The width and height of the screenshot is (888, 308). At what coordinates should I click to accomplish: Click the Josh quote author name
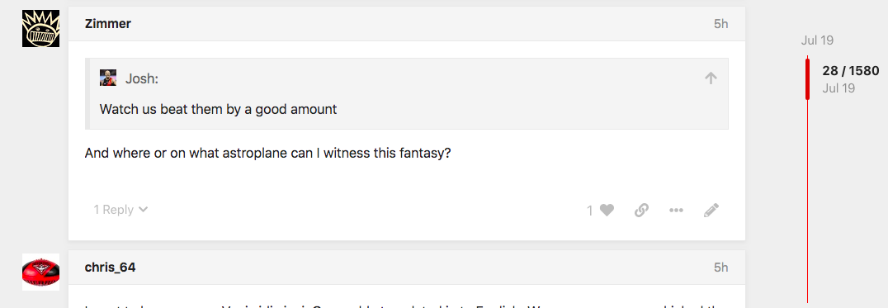pyautogui.click(x=142, y=78)
